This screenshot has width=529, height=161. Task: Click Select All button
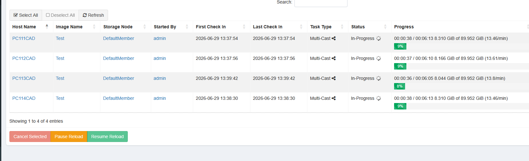[26, 15]
